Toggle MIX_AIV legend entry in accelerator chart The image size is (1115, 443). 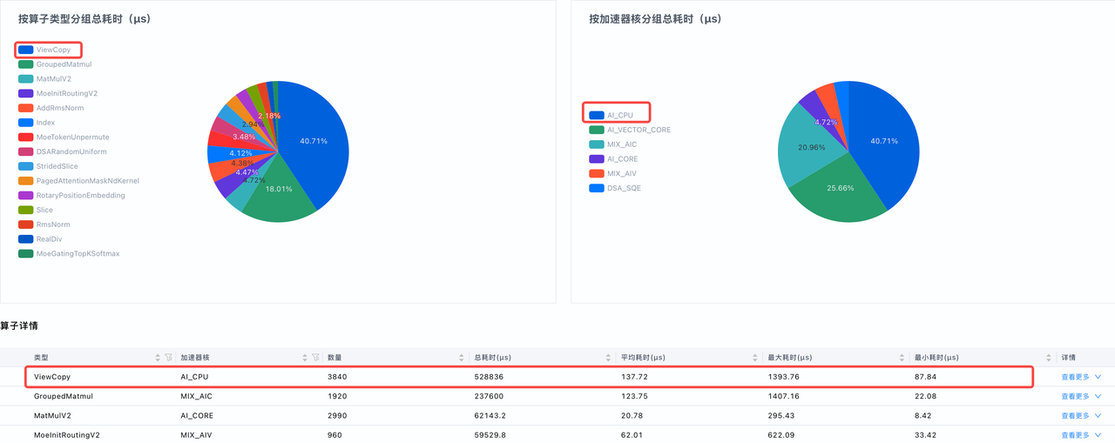pos(613,173)
